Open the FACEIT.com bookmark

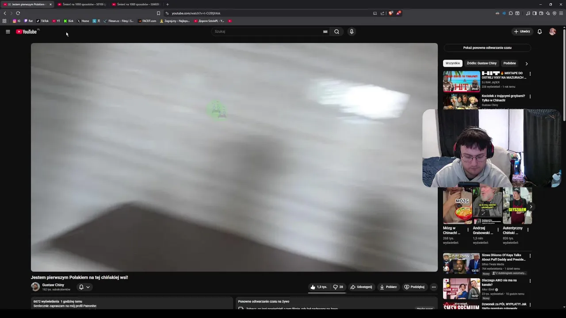click(147, 21)
